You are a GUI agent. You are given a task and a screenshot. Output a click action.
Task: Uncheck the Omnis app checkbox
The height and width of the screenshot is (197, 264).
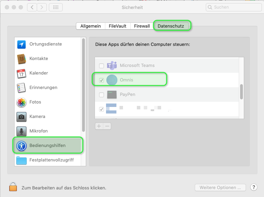(x=102, y=80)
